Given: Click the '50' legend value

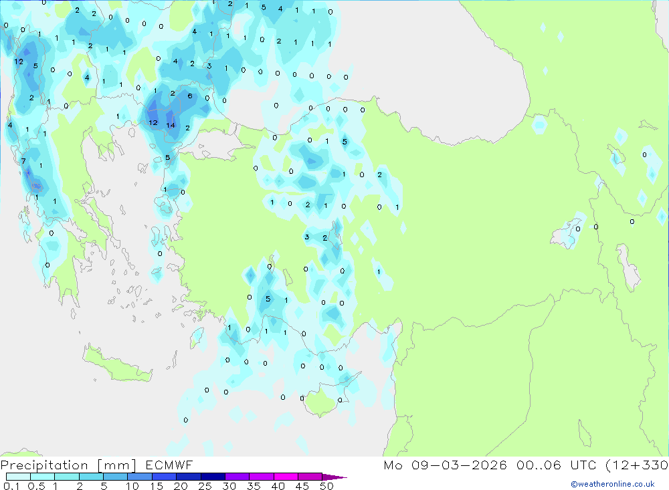Looking at the screenshot, I should 326,486.
